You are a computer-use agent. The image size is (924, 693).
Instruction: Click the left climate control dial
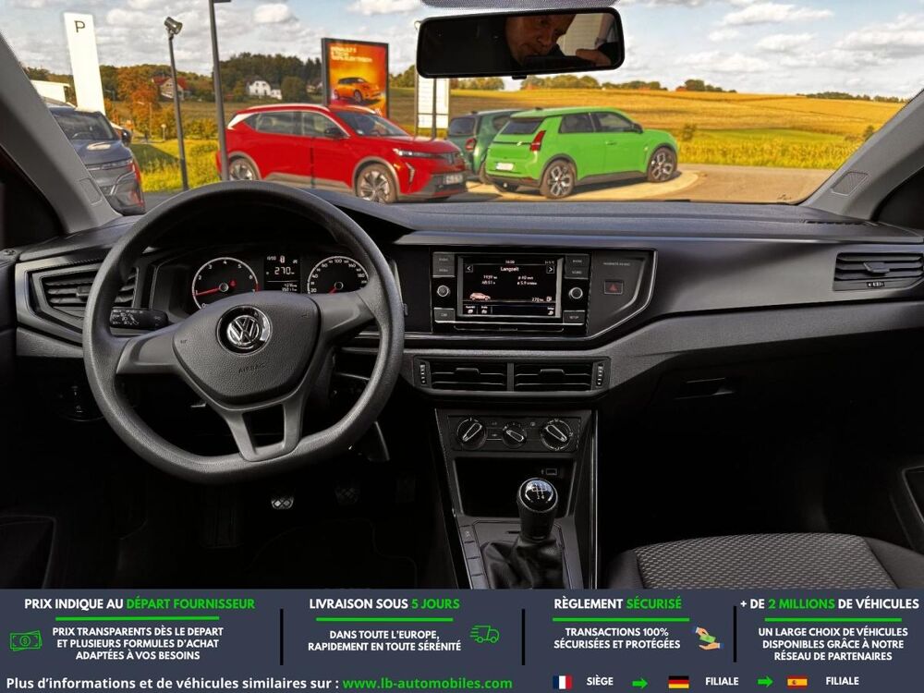pos(471,432)
